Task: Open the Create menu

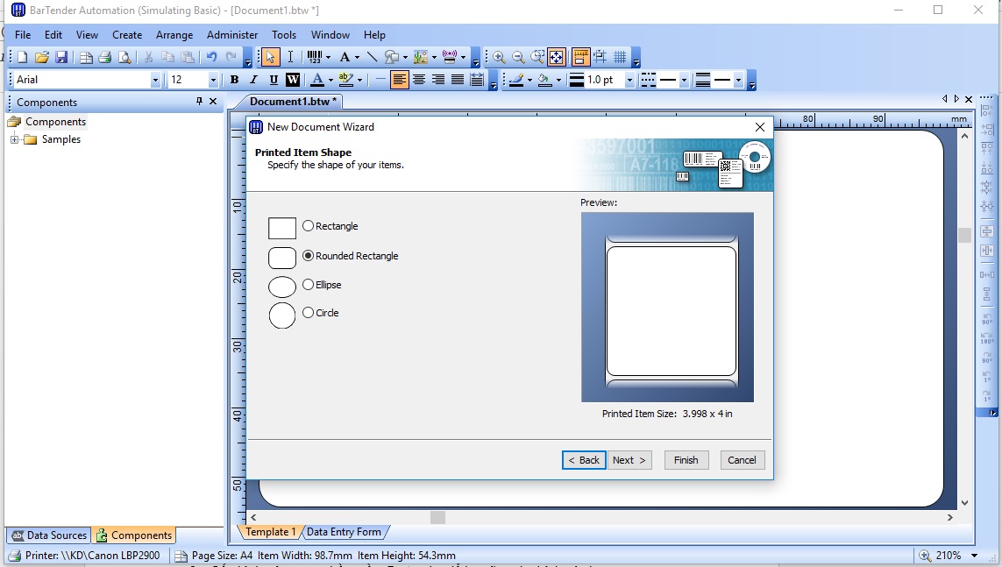Action: (127, 35)
